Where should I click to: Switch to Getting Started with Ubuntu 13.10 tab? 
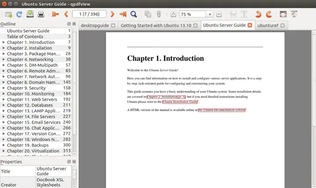[156, 25]
